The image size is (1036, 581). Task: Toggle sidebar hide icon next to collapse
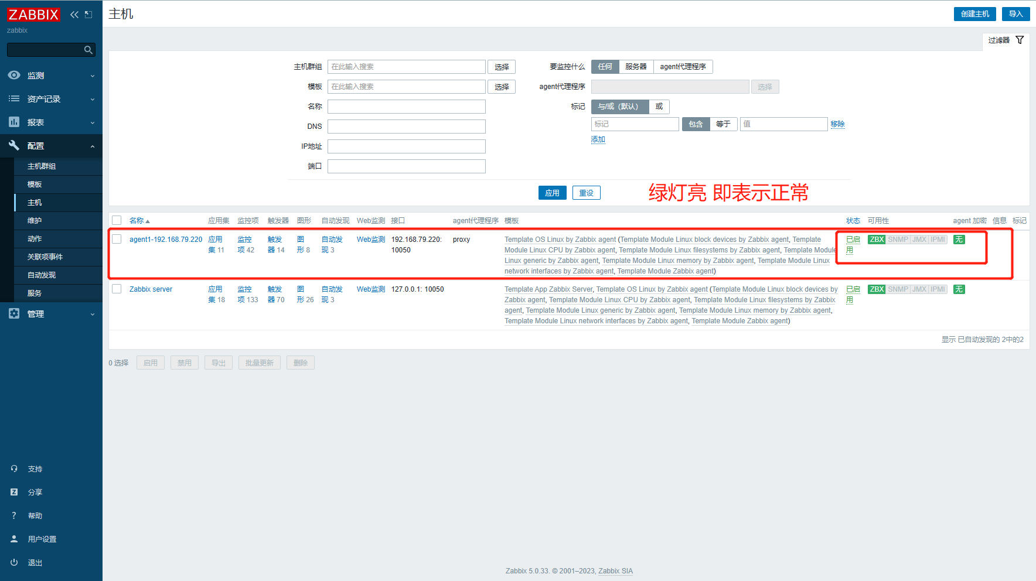click(x=88, y=15)
